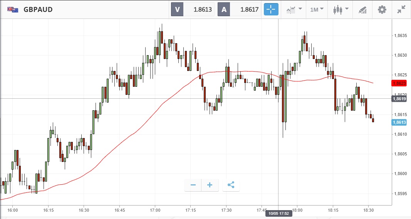This screenshot has height=219, width=411.
Task: Click the GBPAUD symbol name
Action: [38, 10]
